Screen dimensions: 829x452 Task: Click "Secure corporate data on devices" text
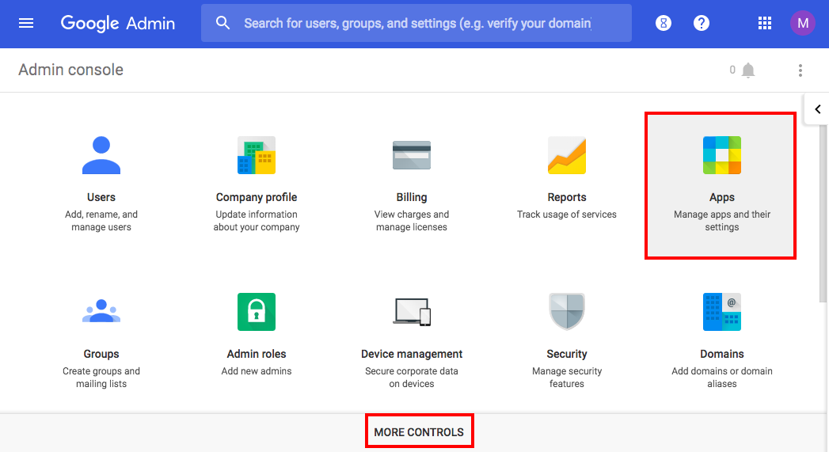tap(412, 378)
